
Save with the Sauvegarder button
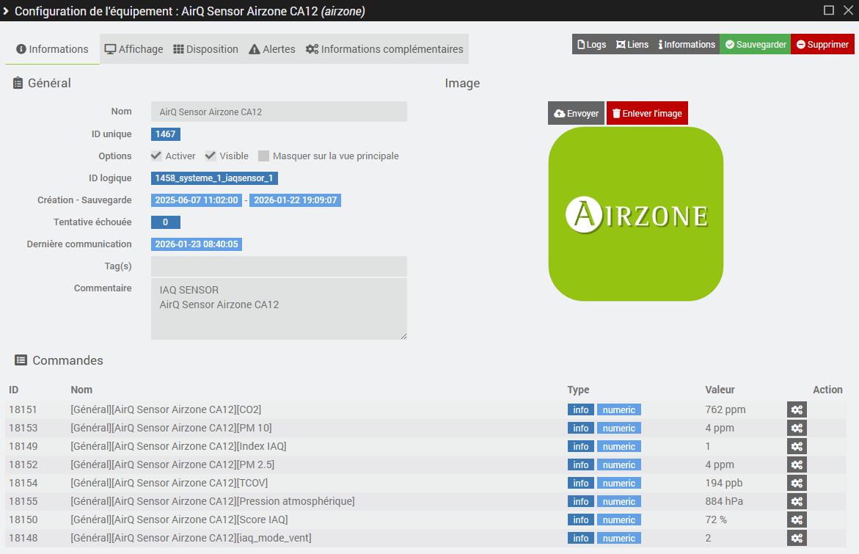pyautogui.click(x=756, y=44)
